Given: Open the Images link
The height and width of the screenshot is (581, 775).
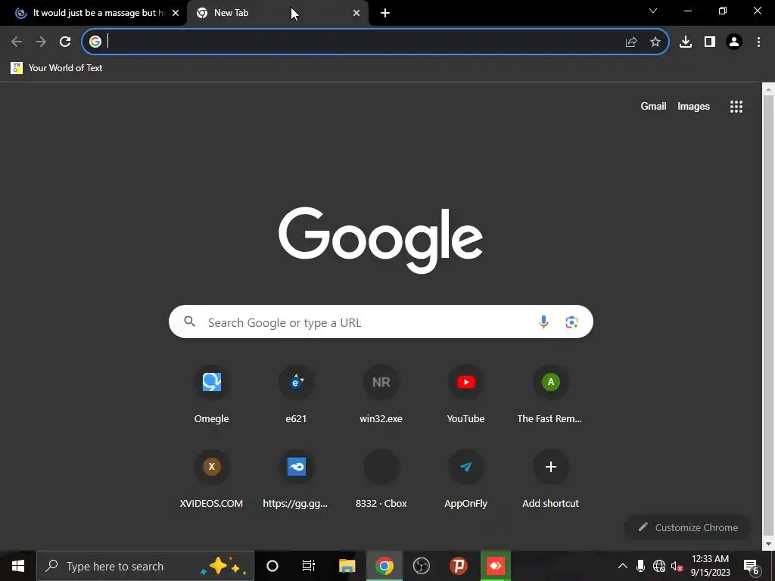Looking at the screenshot, I should [x=693, y=106].
